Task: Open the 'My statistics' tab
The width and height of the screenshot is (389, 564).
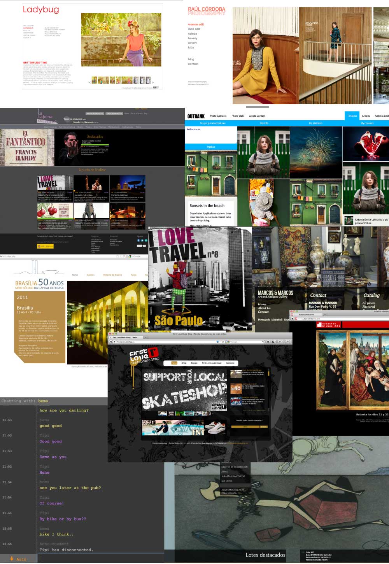Action: [x=315, y=123]
